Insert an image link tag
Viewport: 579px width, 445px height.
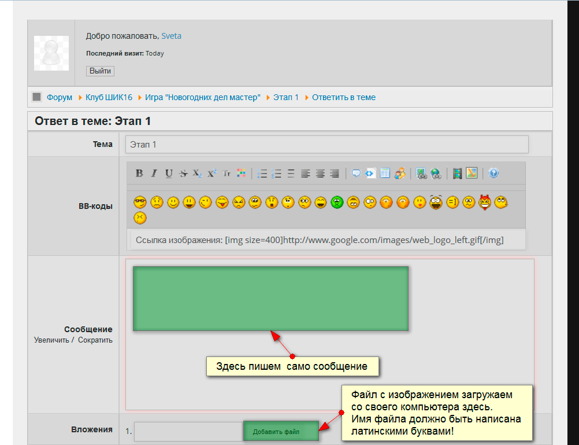(x=421, y=173)
